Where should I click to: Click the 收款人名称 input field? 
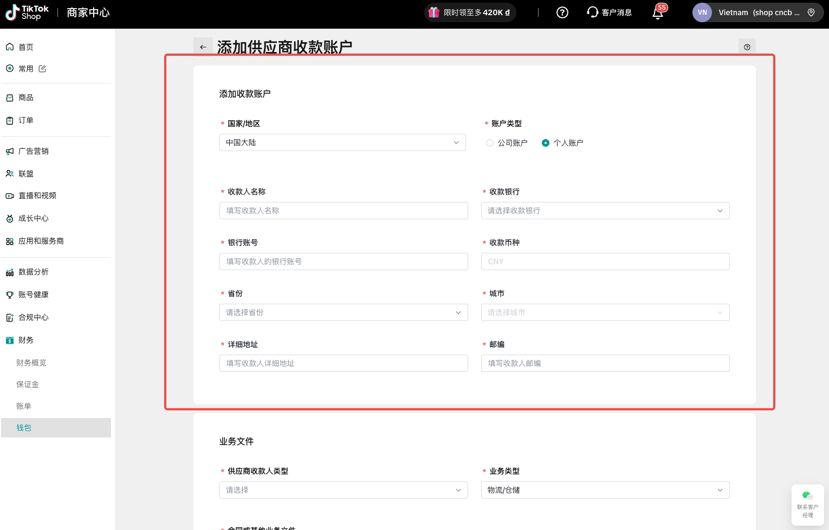tap(343, 211)
